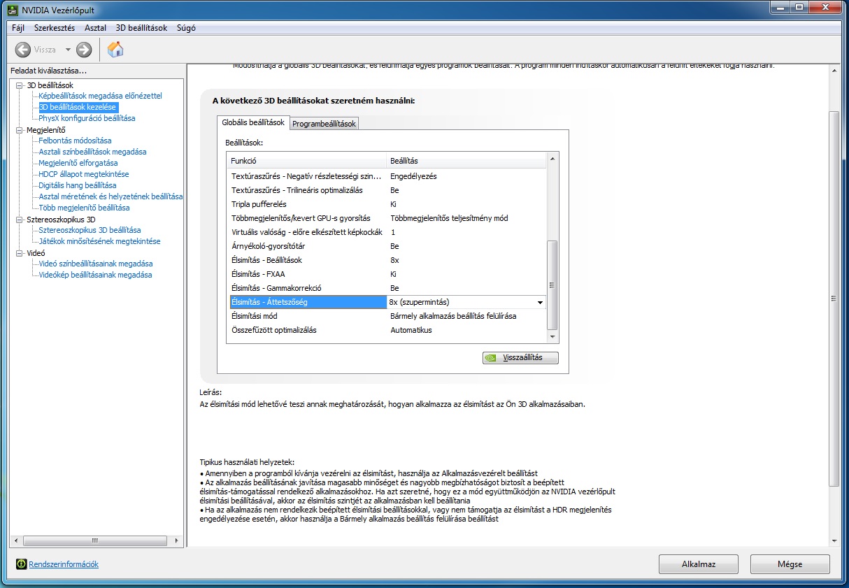Open Több megjelenítő beállítása
849x588 pixels.
(x=84, y=208)
